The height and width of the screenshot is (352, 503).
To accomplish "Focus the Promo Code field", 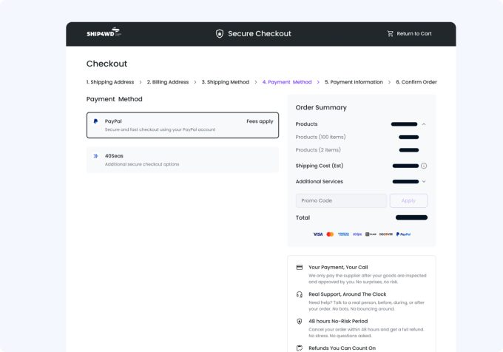I will 341,200.
